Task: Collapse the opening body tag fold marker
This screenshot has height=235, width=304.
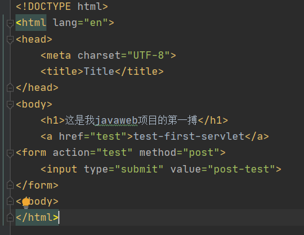Action: tap(10, 104)
